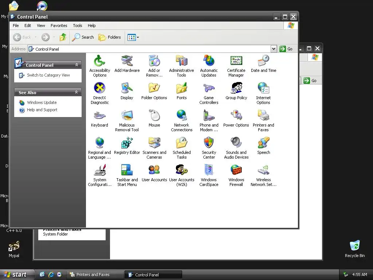The width and height of the screenshot is (373, 280).
Task: Open Wireless Network Setup wizard
Action: coord(263,175)
